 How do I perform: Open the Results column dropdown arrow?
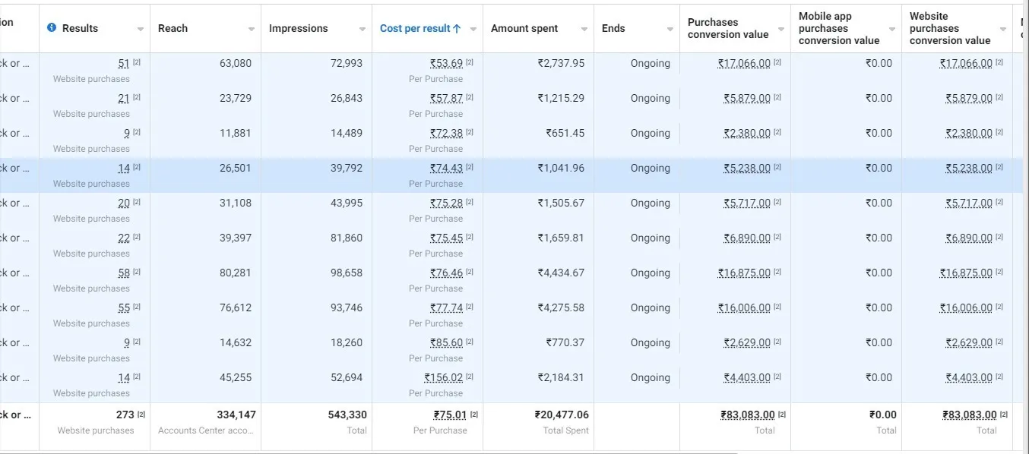[x=141, y=30]
